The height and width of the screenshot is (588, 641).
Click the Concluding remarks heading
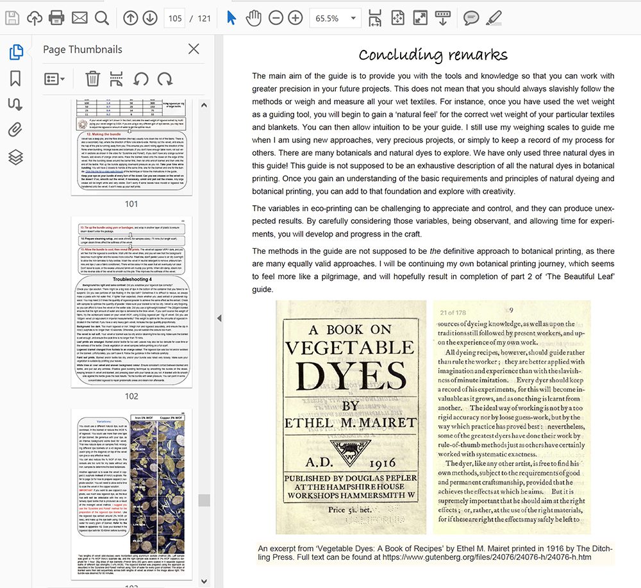433,55
